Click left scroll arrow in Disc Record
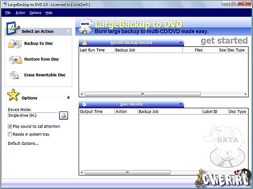This screenshot has width=253, height=189. [82, 172]
